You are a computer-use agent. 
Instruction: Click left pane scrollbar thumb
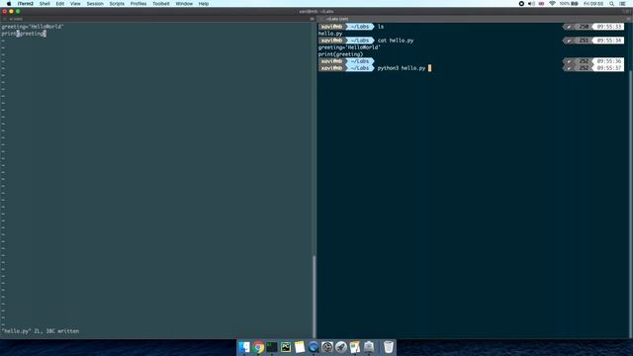[x=315, y=297]
